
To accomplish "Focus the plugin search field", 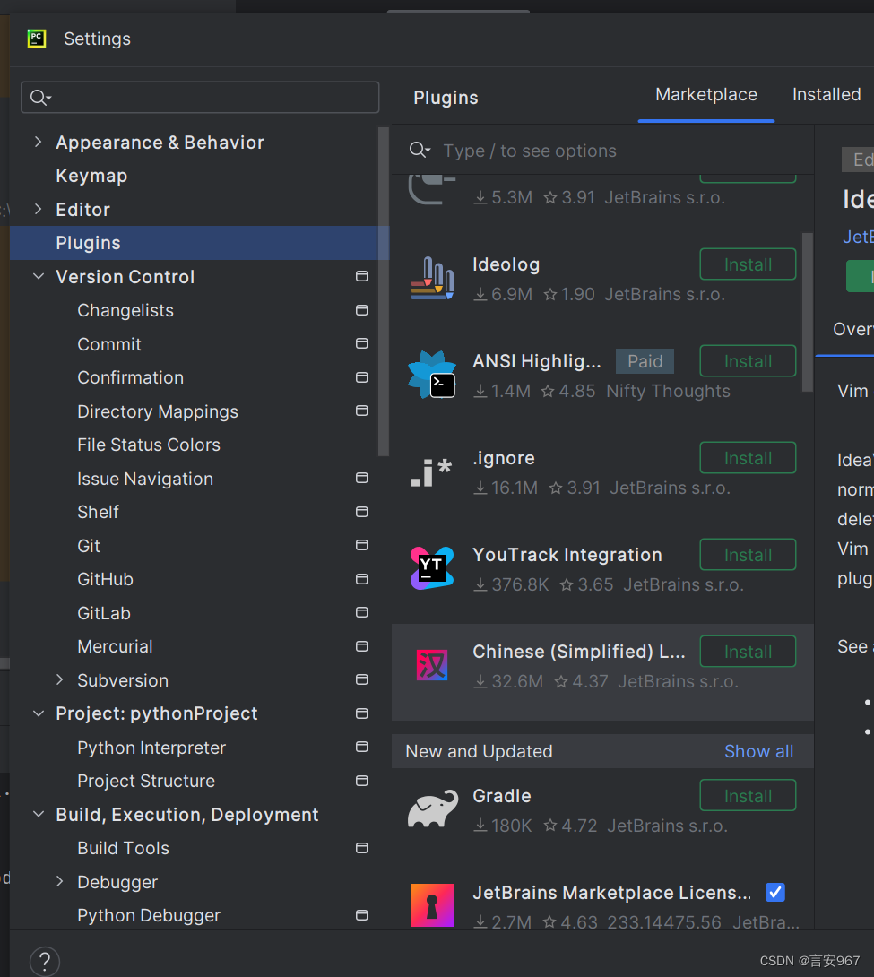I will 602,151.
